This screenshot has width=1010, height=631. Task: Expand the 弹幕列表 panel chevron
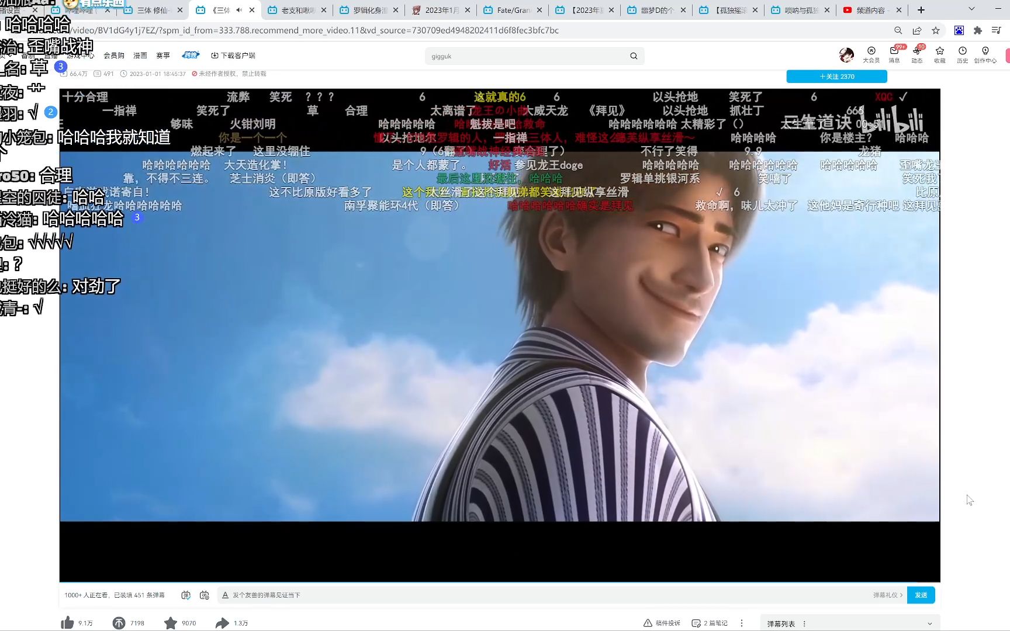pyautogui.click(x=930, y=623)
